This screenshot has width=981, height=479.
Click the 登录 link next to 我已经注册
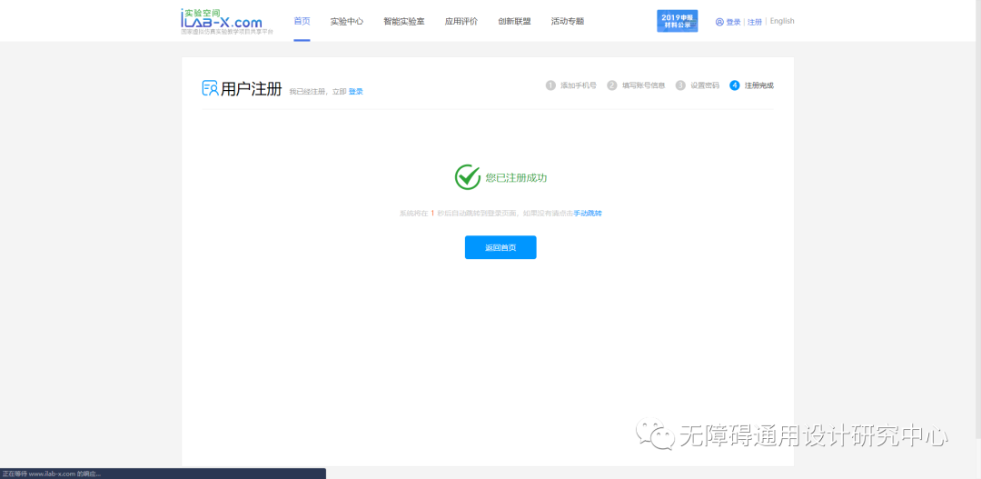[x=355, y=92]
